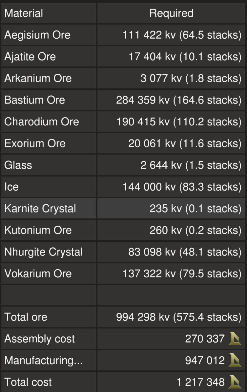Click the truncated Manufacturing... label

tap(43, 360)
